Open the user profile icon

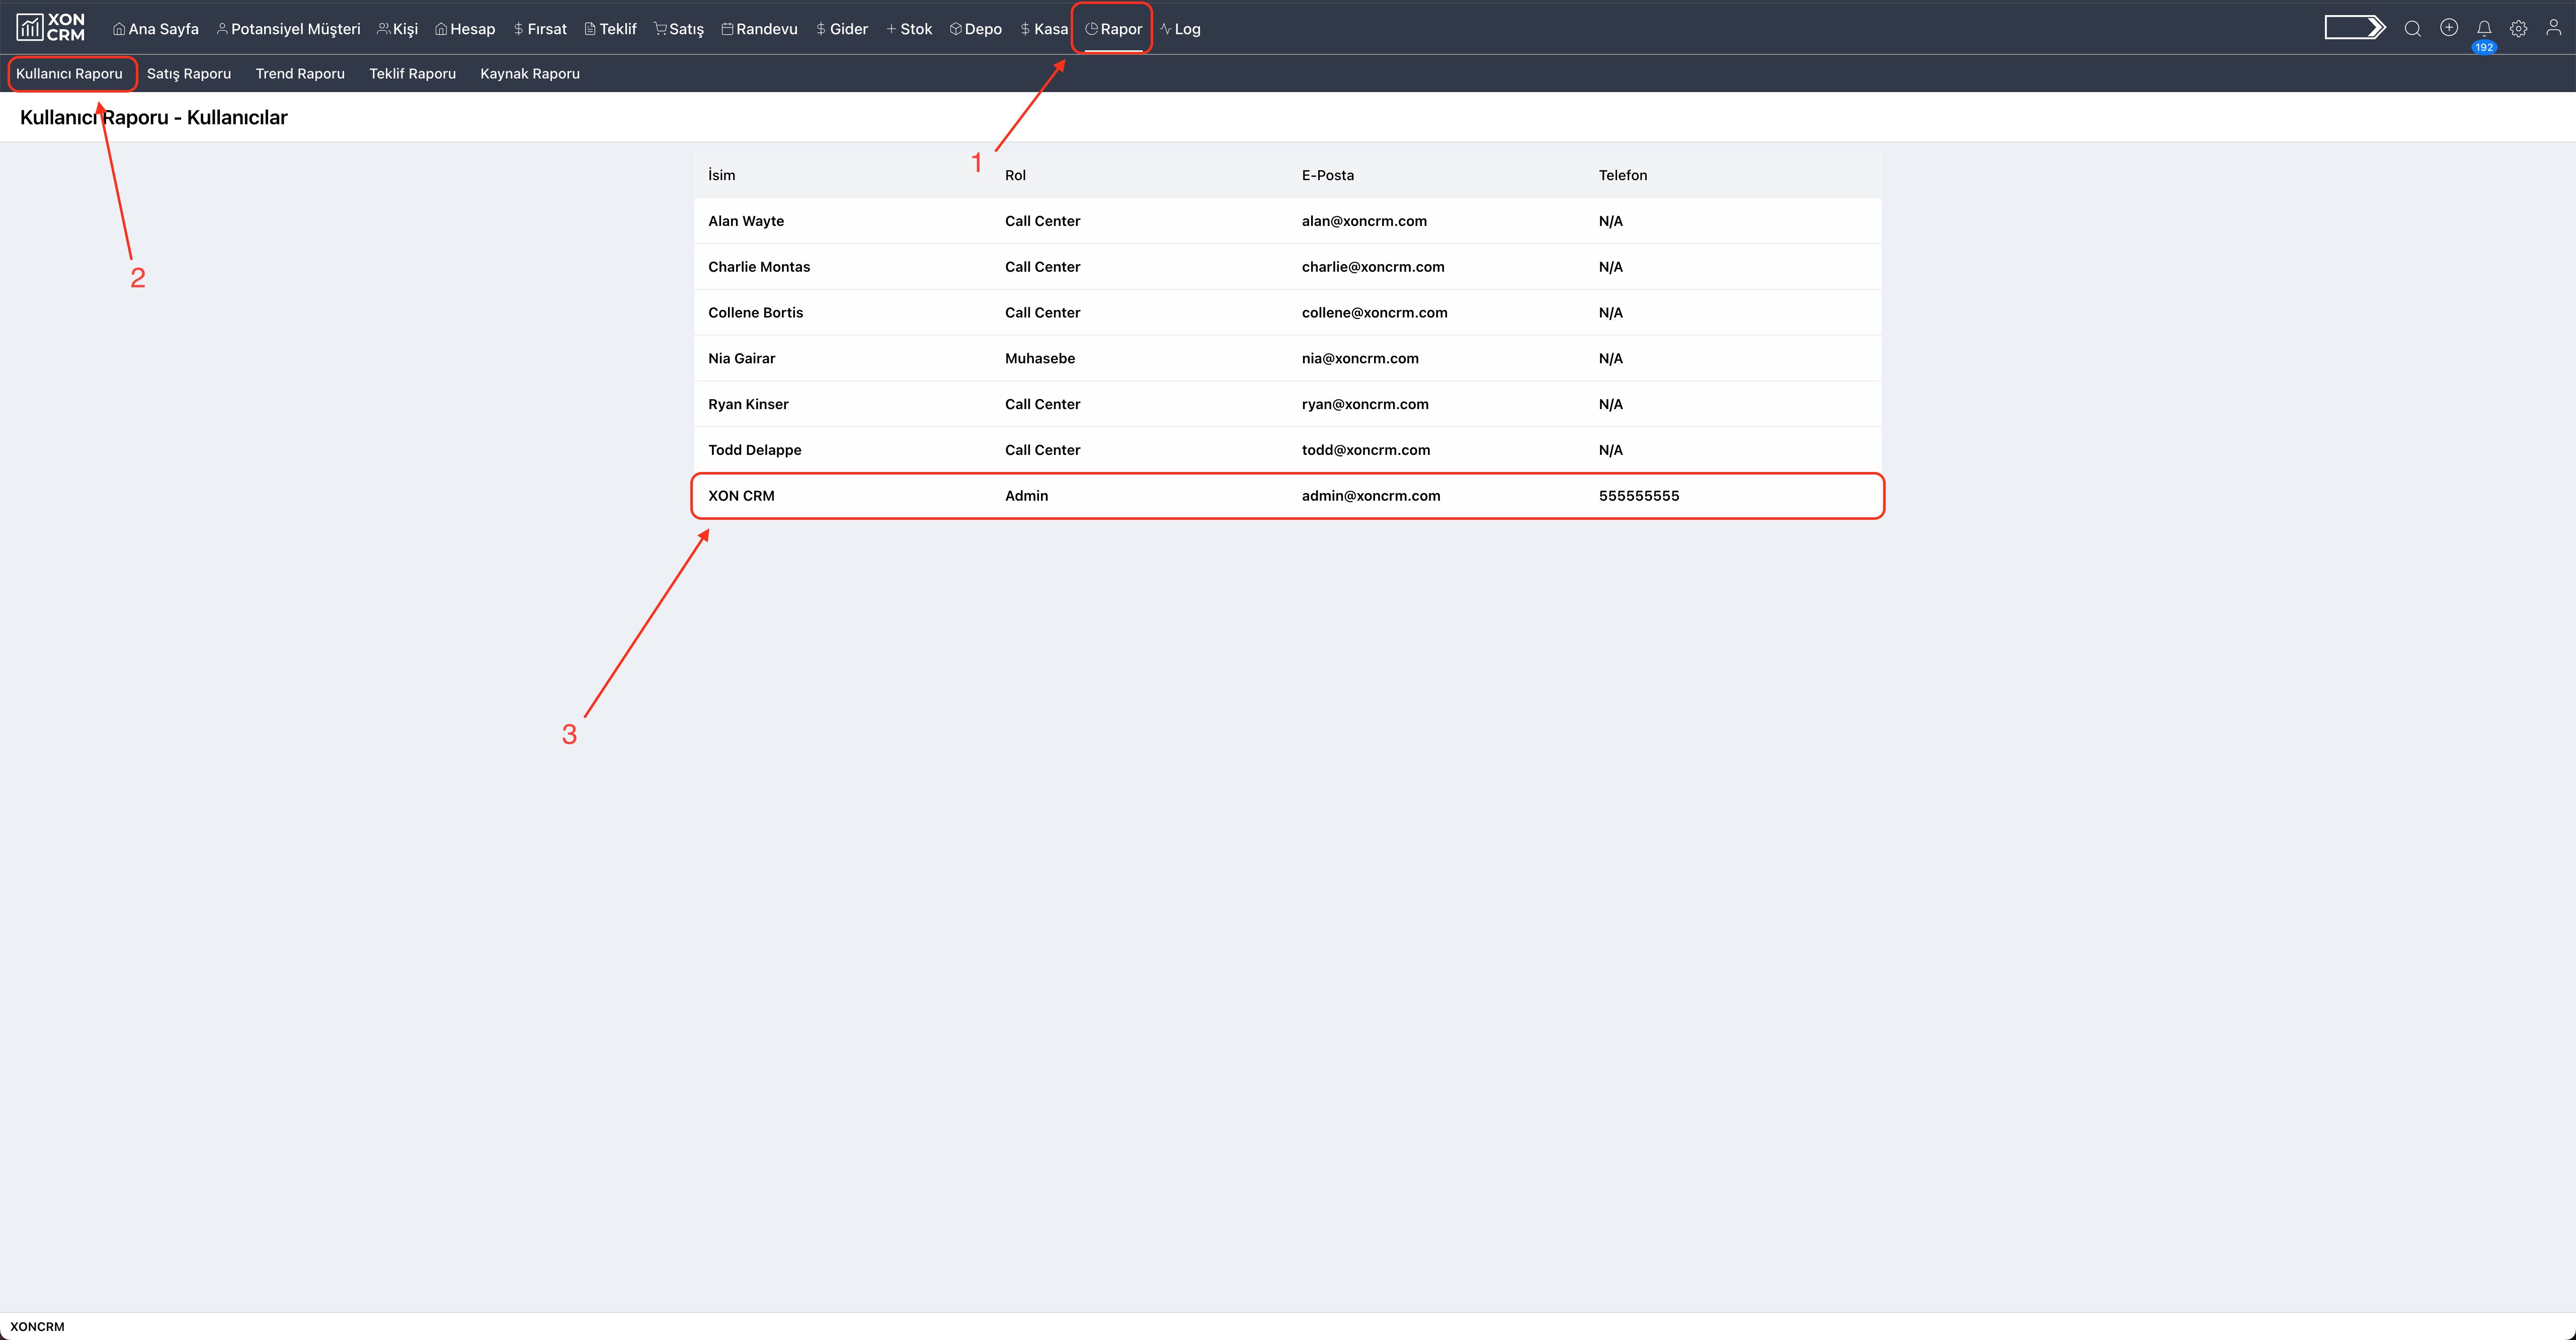(2553, 28)
